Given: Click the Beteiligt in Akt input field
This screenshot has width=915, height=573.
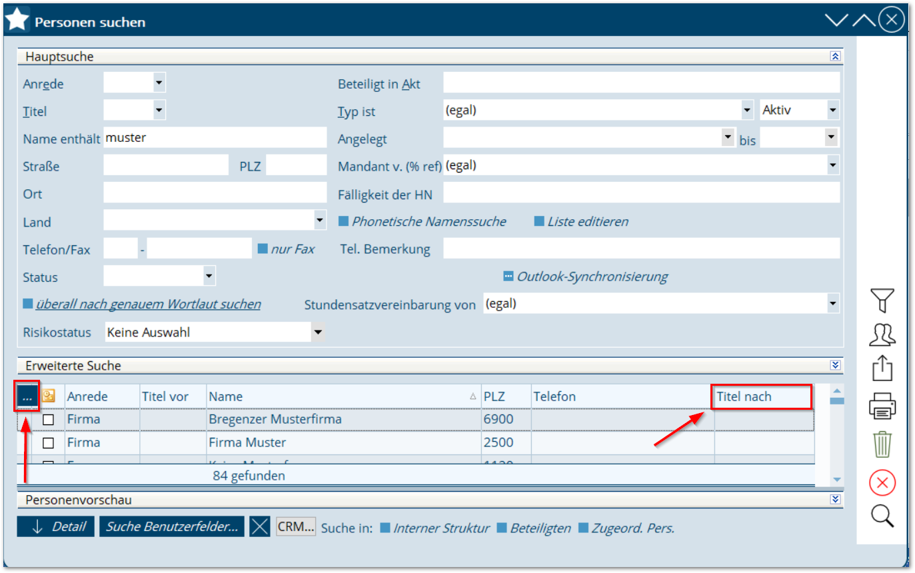Looking at the screenshot, I should pyautogui.click(x=641, y=83).
